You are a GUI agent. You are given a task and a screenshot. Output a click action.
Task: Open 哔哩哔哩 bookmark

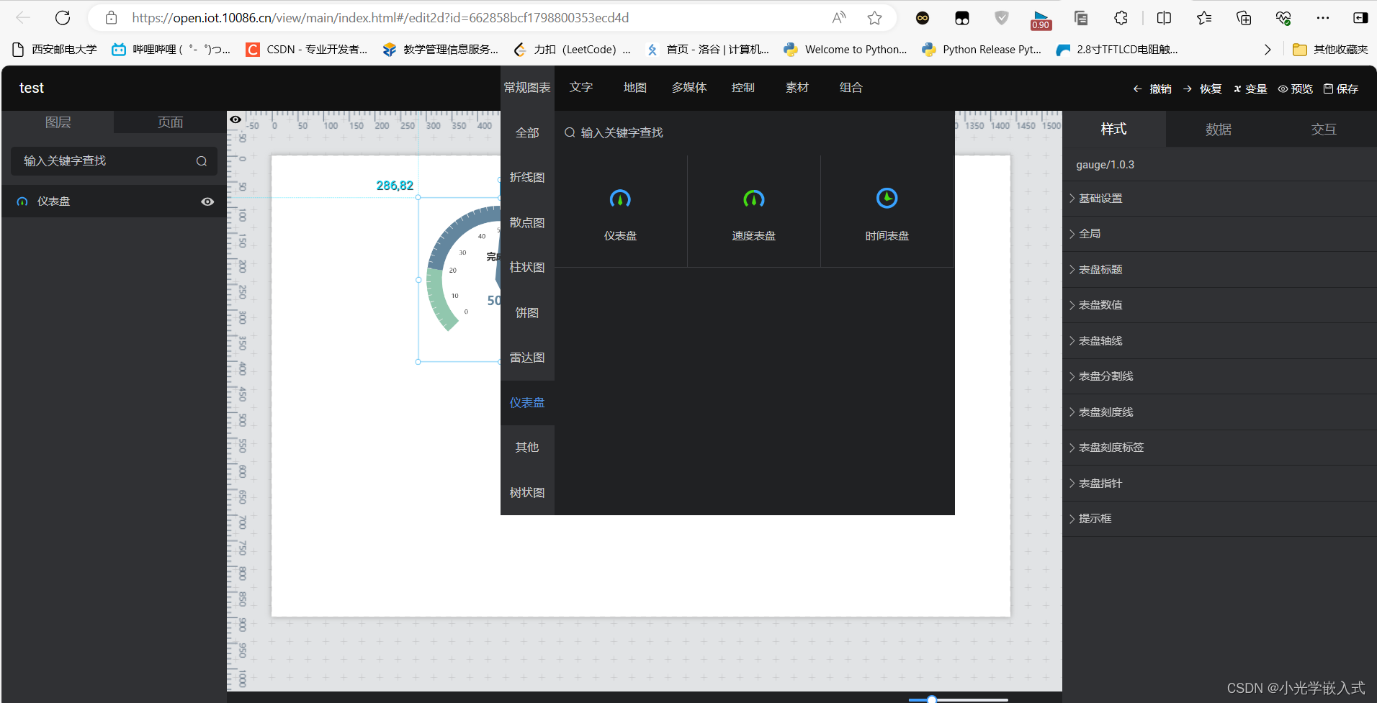tap(171, 50)
